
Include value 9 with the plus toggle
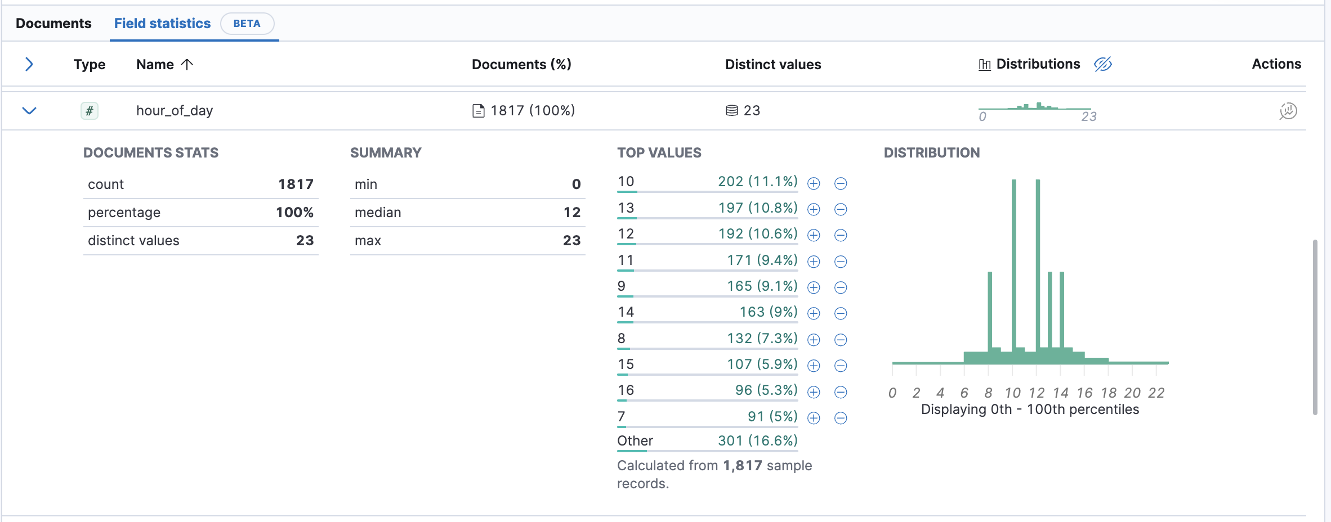[x=814, y=287]
